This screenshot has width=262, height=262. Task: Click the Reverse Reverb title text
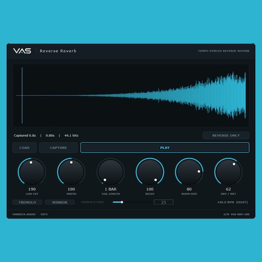58,51
